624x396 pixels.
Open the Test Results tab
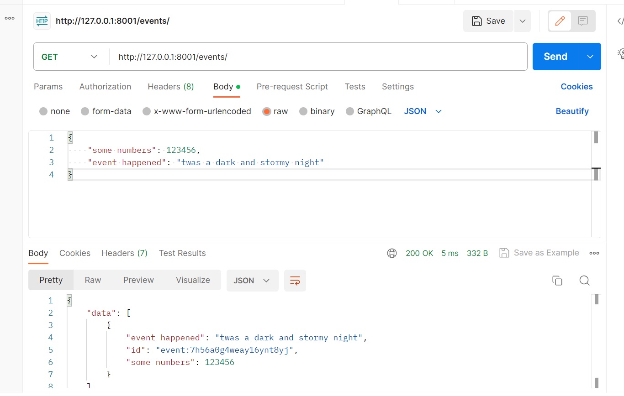182,253
